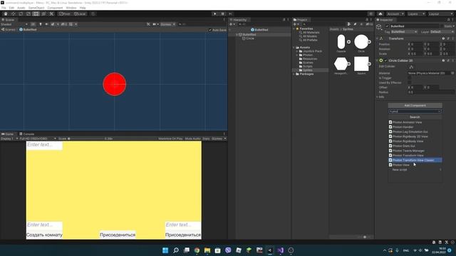This screenshot has width=456, height=256.
Task: Select All Prefabs under Favorites
Action: pos(310,40)
